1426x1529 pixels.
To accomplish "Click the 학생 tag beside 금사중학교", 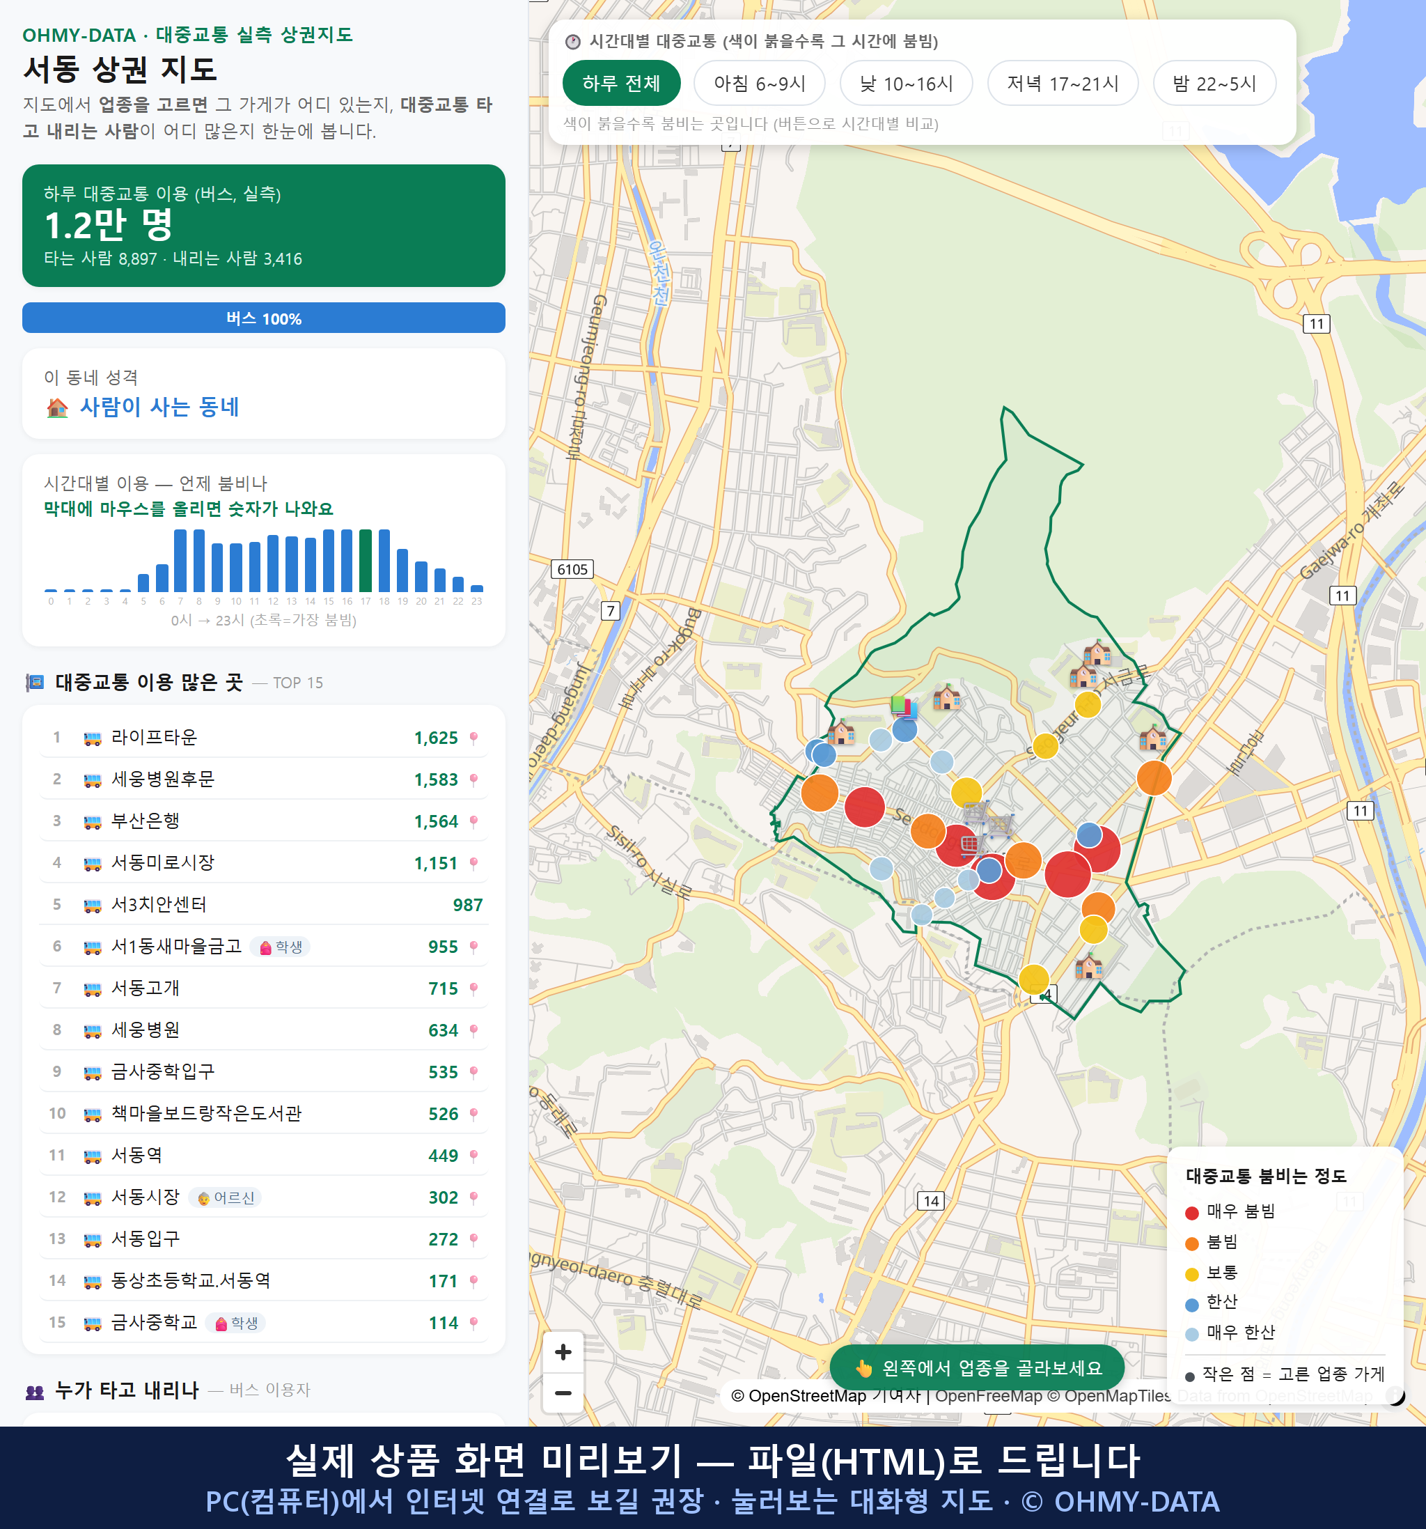I will tap(236, 1323).
